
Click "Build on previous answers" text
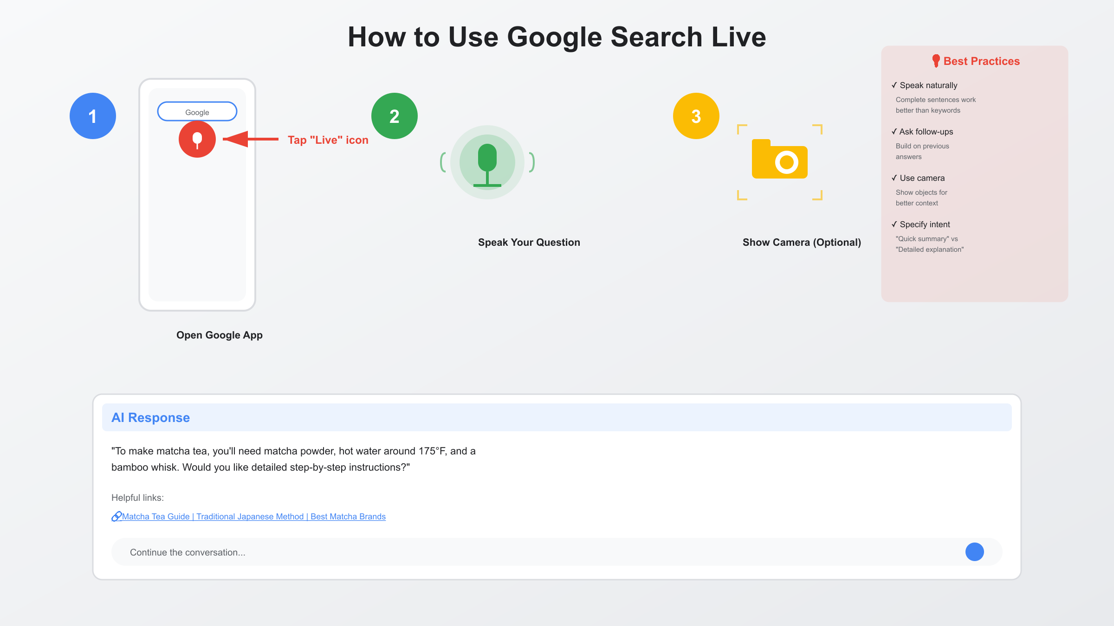[922, 151]
